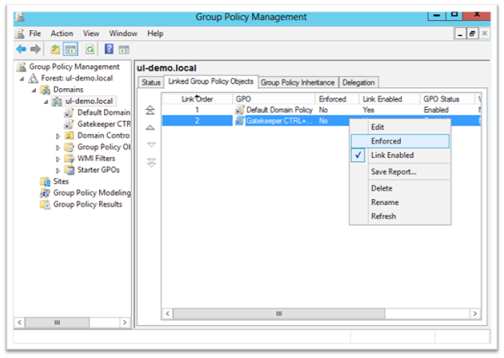
Task: Select Group Policy Modeling in the tree
Action: pyautogui.click(x=91, y=193)
